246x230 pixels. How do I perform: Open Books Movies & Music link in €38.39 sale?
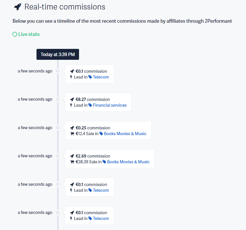tap(128, 162)
